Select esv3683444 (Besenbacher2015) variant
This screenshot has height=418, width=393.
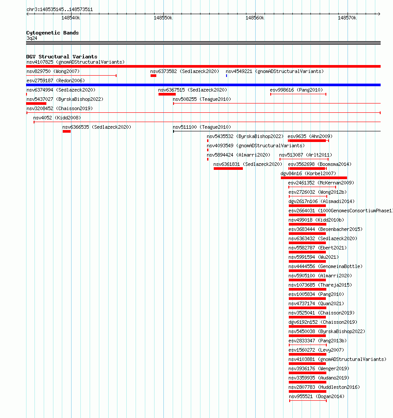[326, 229]
